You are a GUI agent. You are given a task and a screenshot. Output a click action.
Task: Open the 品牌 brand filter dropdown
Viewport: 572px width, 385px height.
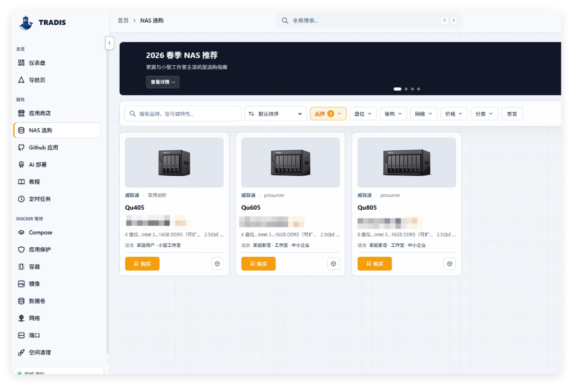click(328, 114)
